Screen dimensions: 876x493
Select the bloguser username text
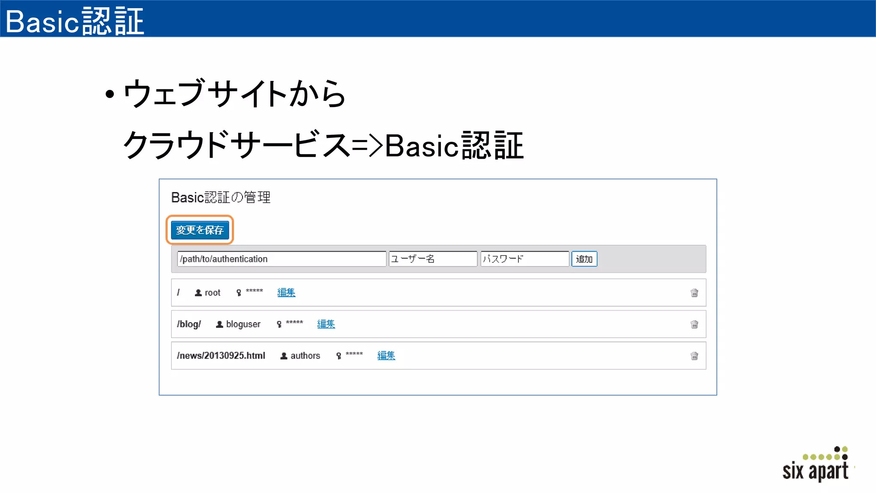coord(243,324)
